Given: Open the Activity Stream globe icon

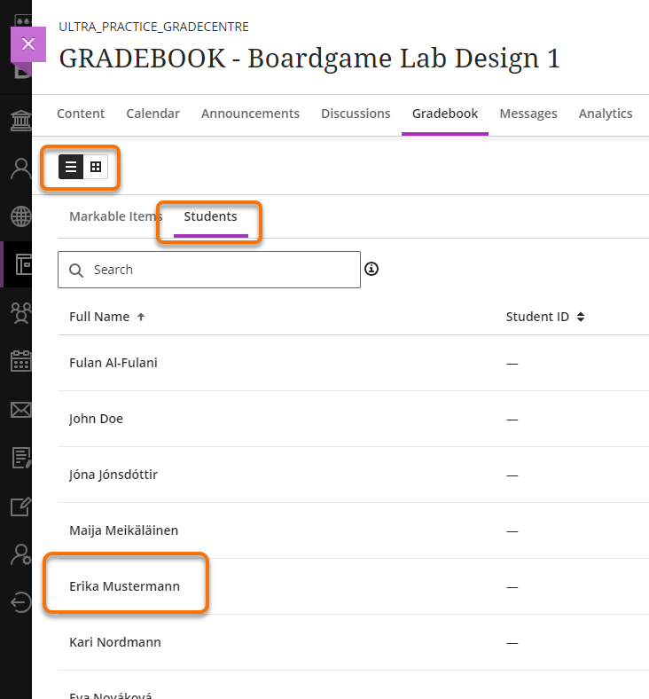Looking at the screenshot, I should (20, 216).
